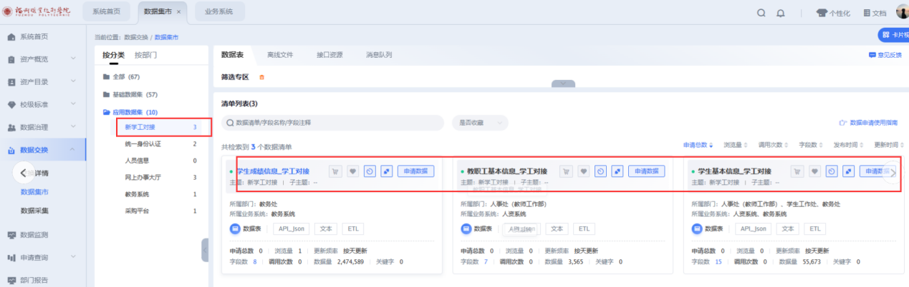Viewport: 909px width, 287px height.
Task: Switch to the 离线文件 tab
Action: tap(280, 54)
